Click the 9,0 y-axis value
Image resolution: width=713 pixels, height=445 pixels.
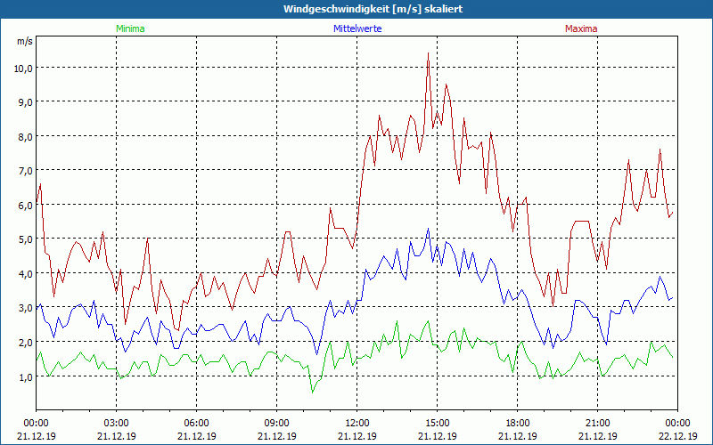26,102
